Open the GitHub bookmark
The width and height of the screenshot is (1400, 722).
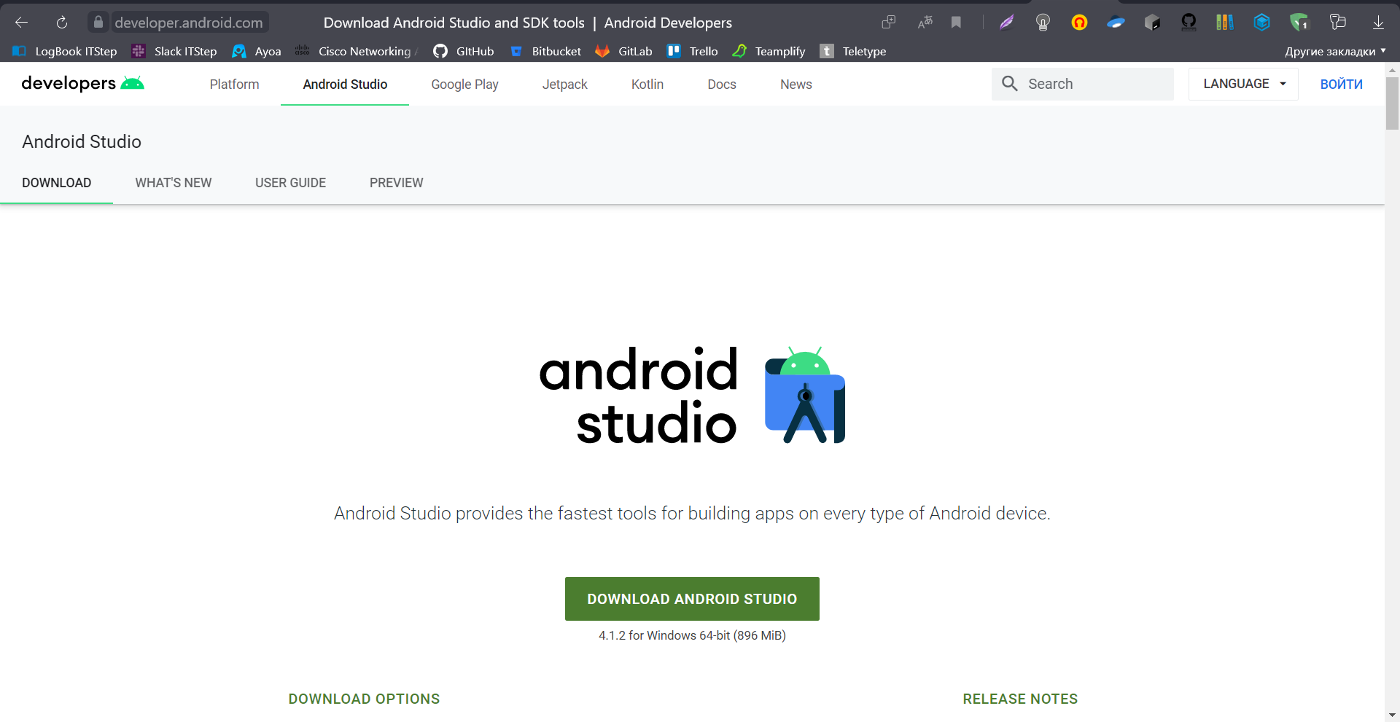[x=464, y=51]
